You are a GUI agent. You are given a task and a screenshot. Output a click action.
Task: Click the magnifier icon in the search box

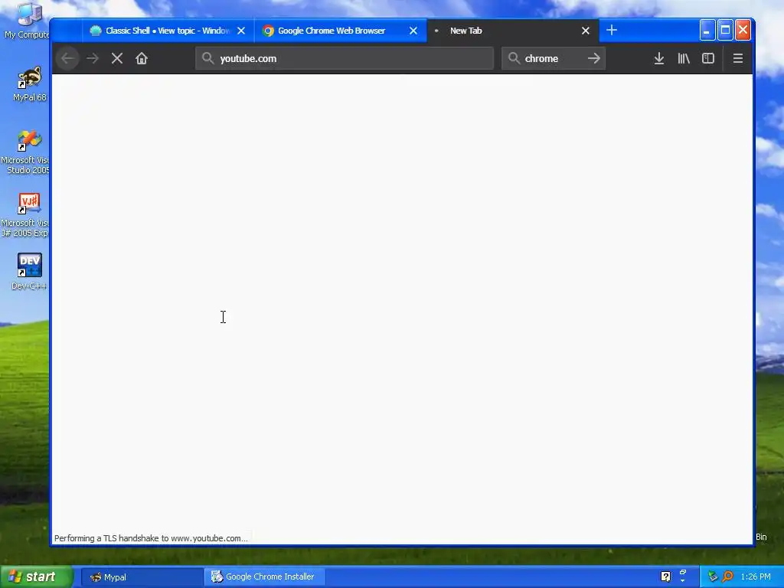[514, 58]
